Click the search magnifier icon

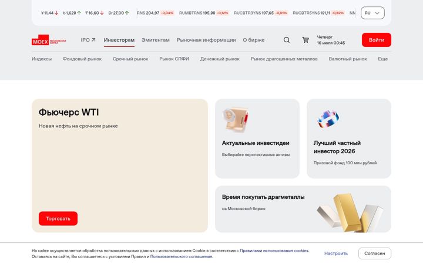tap(287, 40)
